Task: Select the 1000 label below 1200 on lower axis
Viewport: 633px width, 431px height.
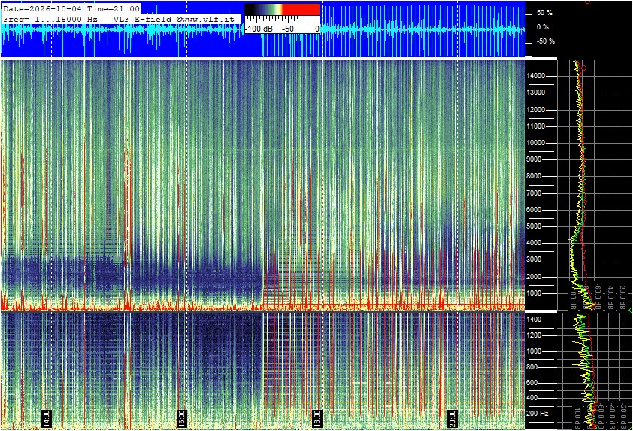Action: point(534,351)
